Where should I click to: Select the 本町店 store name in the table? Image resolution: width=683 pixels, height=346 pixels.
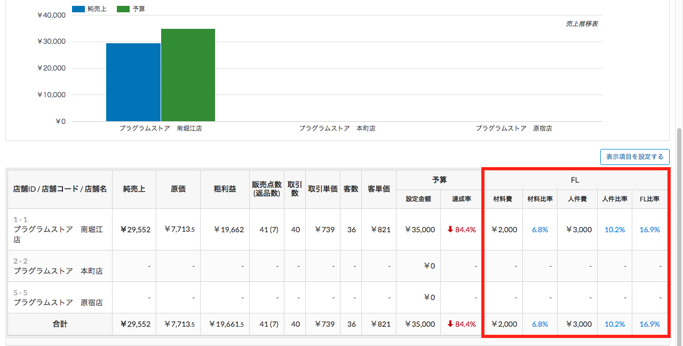pyautogui.click(x=58, y=271)
